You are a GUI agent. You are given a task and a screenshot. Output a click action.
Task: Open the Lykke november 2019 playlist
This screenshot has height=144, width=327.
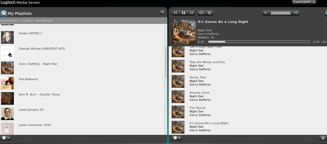pyautogui.click(x=35, y=125)
